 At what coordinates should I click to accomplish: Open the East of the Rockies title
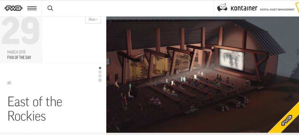35,109
